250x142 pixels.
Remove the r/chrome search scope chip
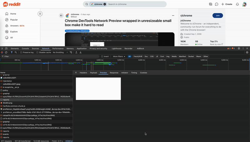[x=105, y=4]
